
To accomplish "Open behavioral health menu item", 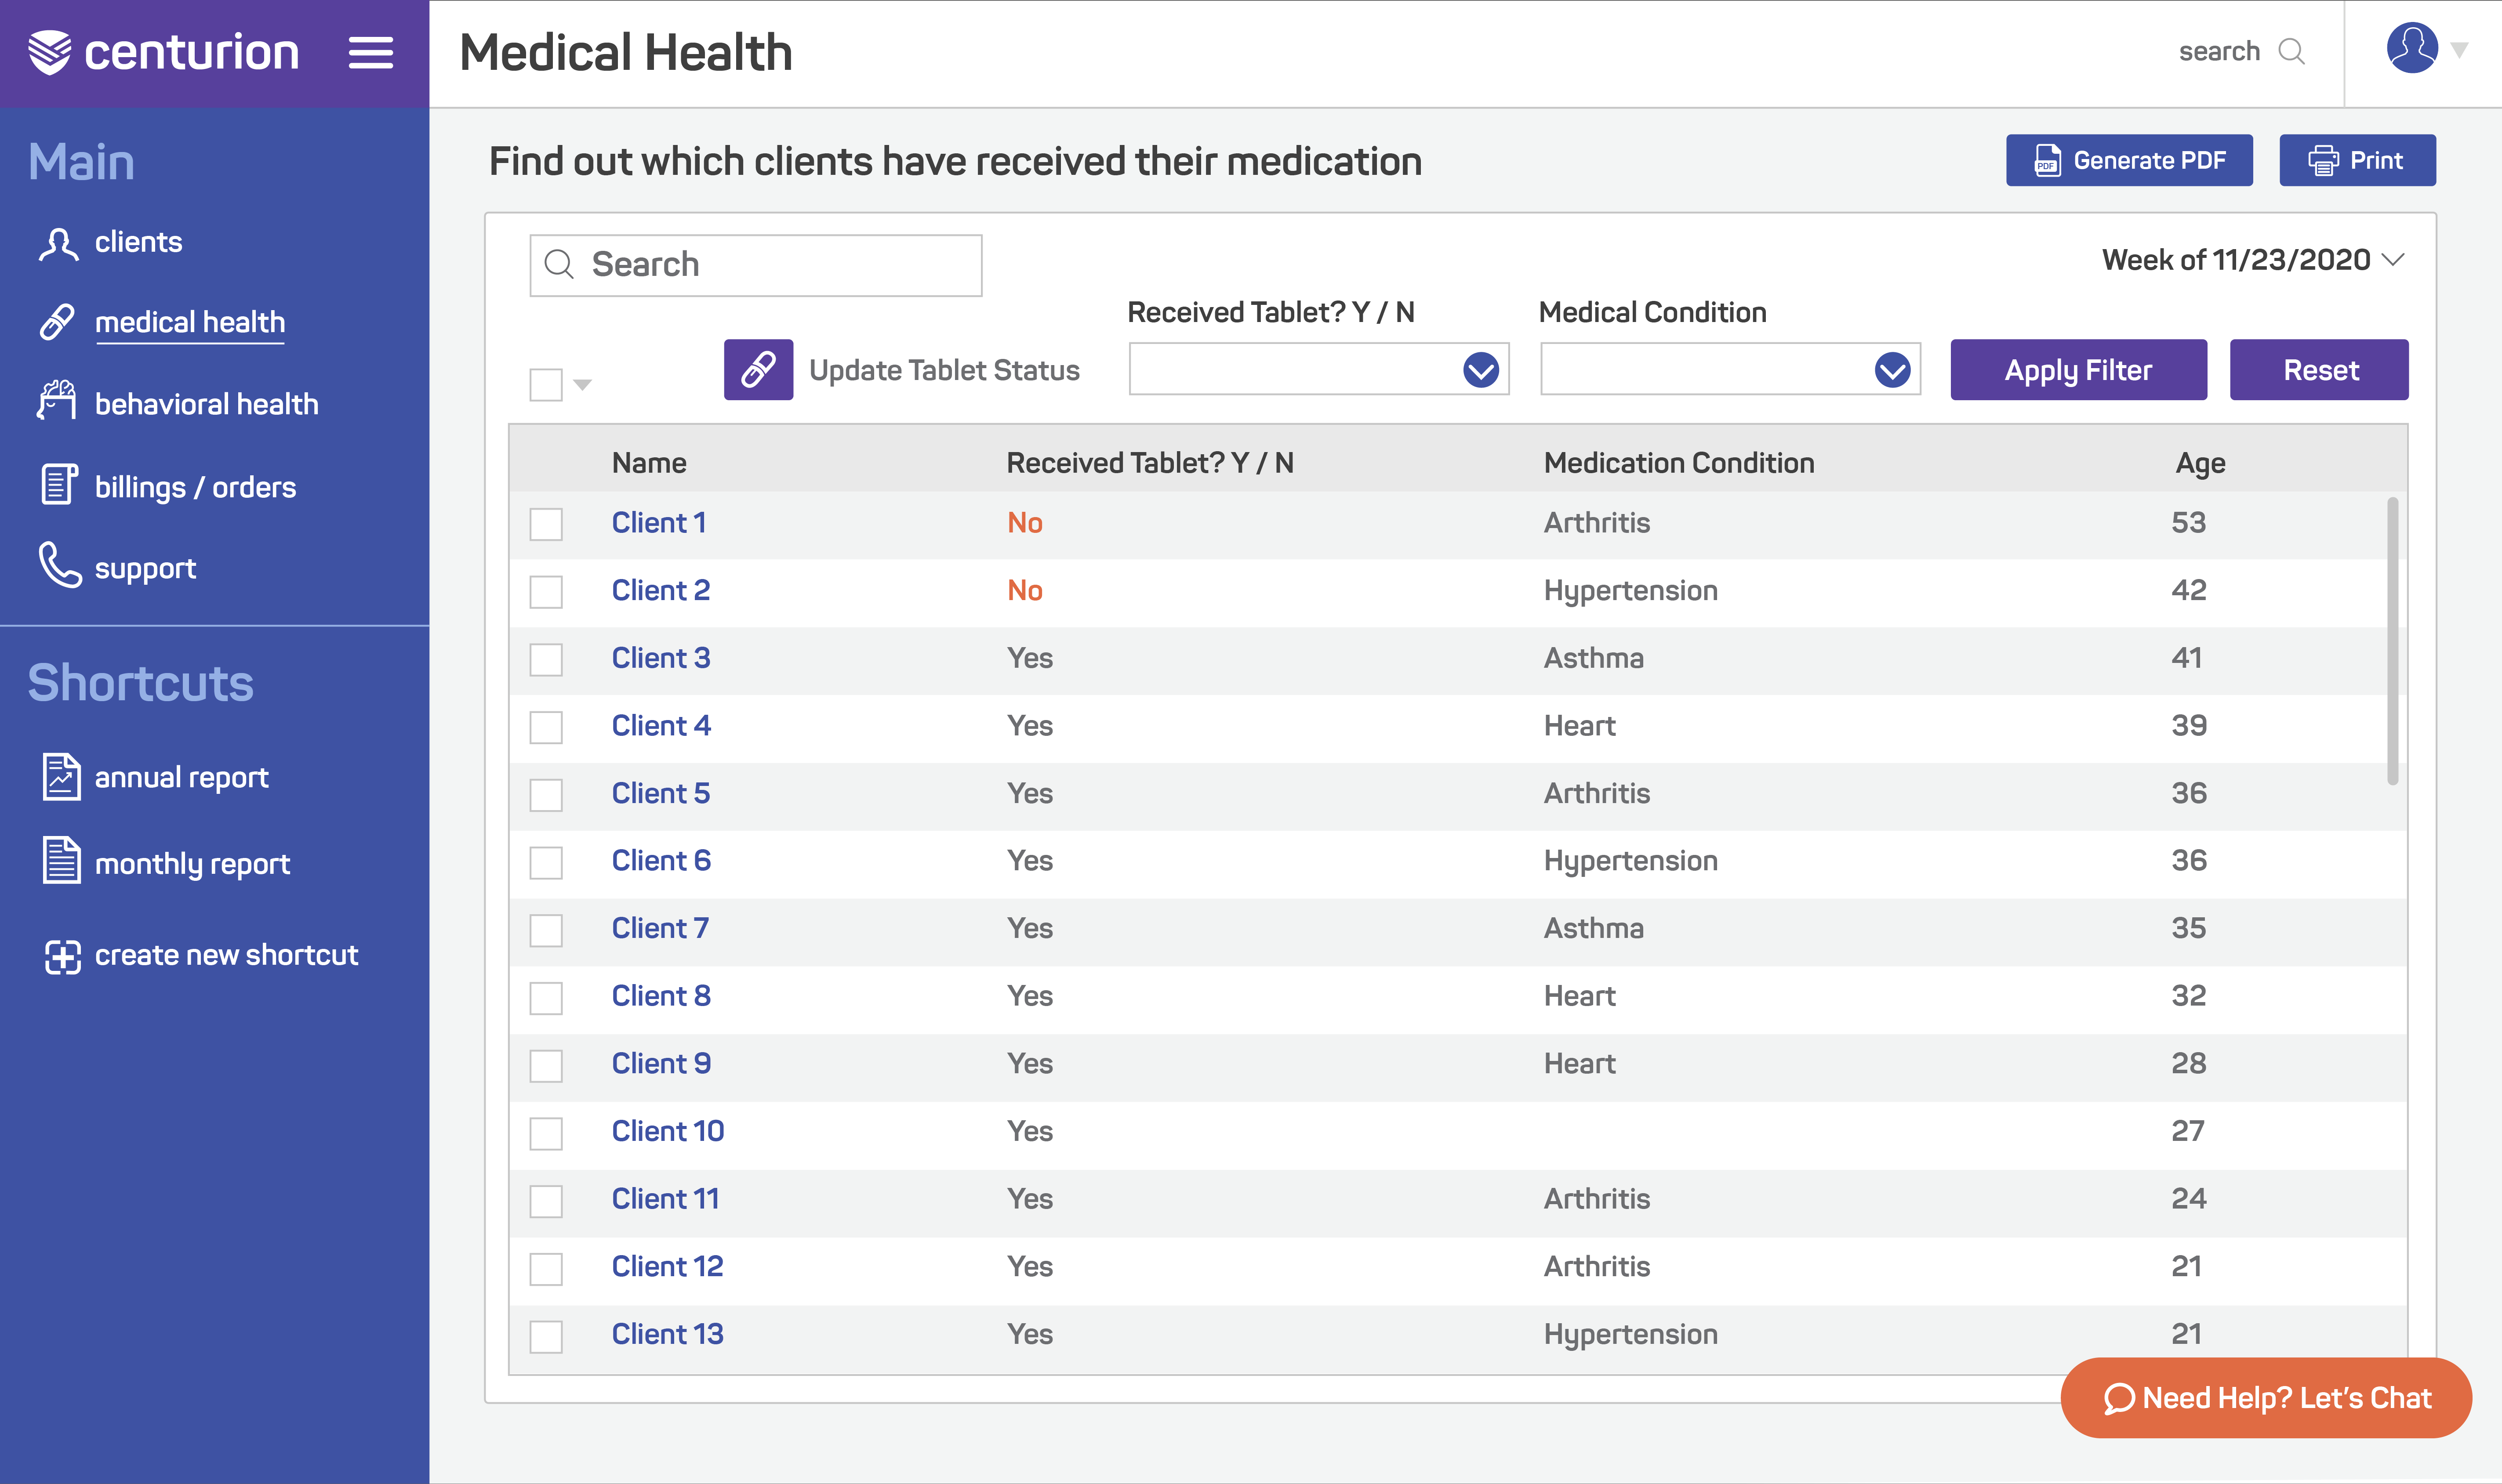I will (206, 404).
